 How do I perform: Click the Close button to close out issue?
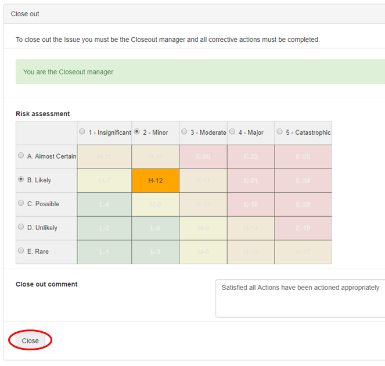click(x=30, y=341)
